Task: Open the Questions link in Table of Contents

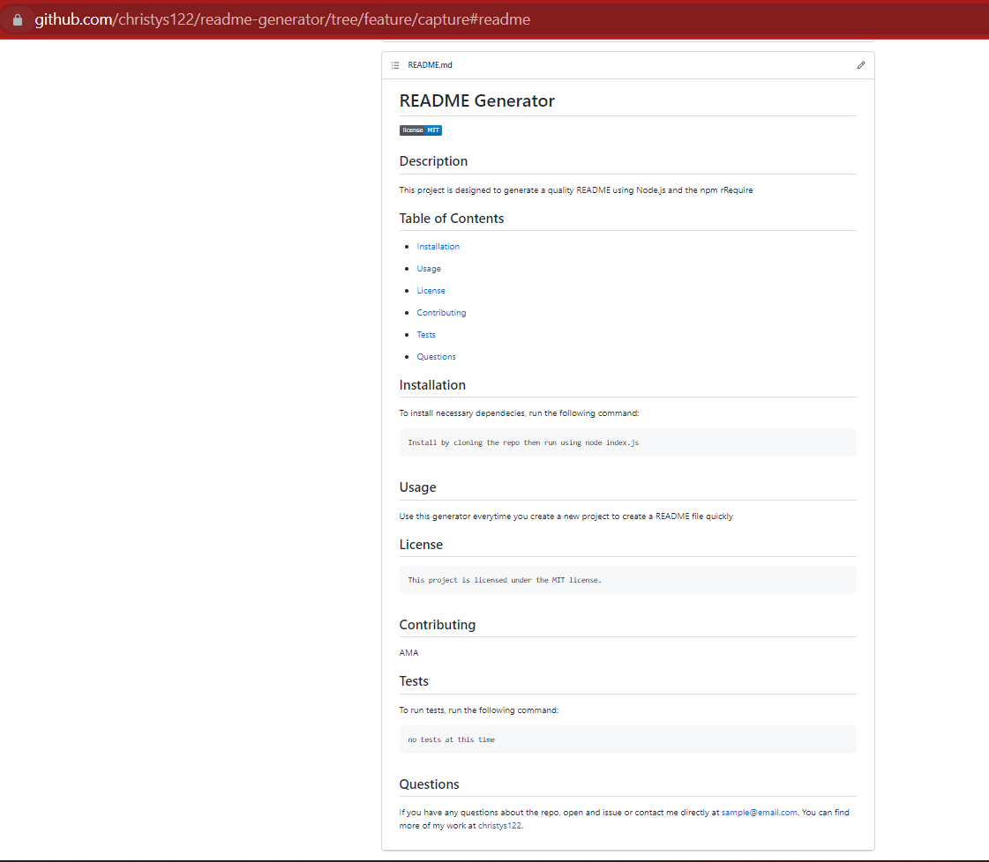Action: coord(436,356)
